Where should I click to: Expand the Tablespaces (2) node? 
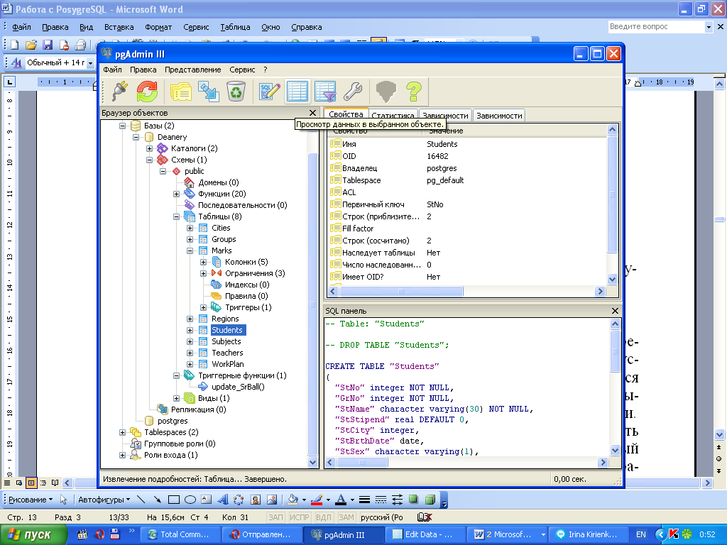tap(122, 432)
